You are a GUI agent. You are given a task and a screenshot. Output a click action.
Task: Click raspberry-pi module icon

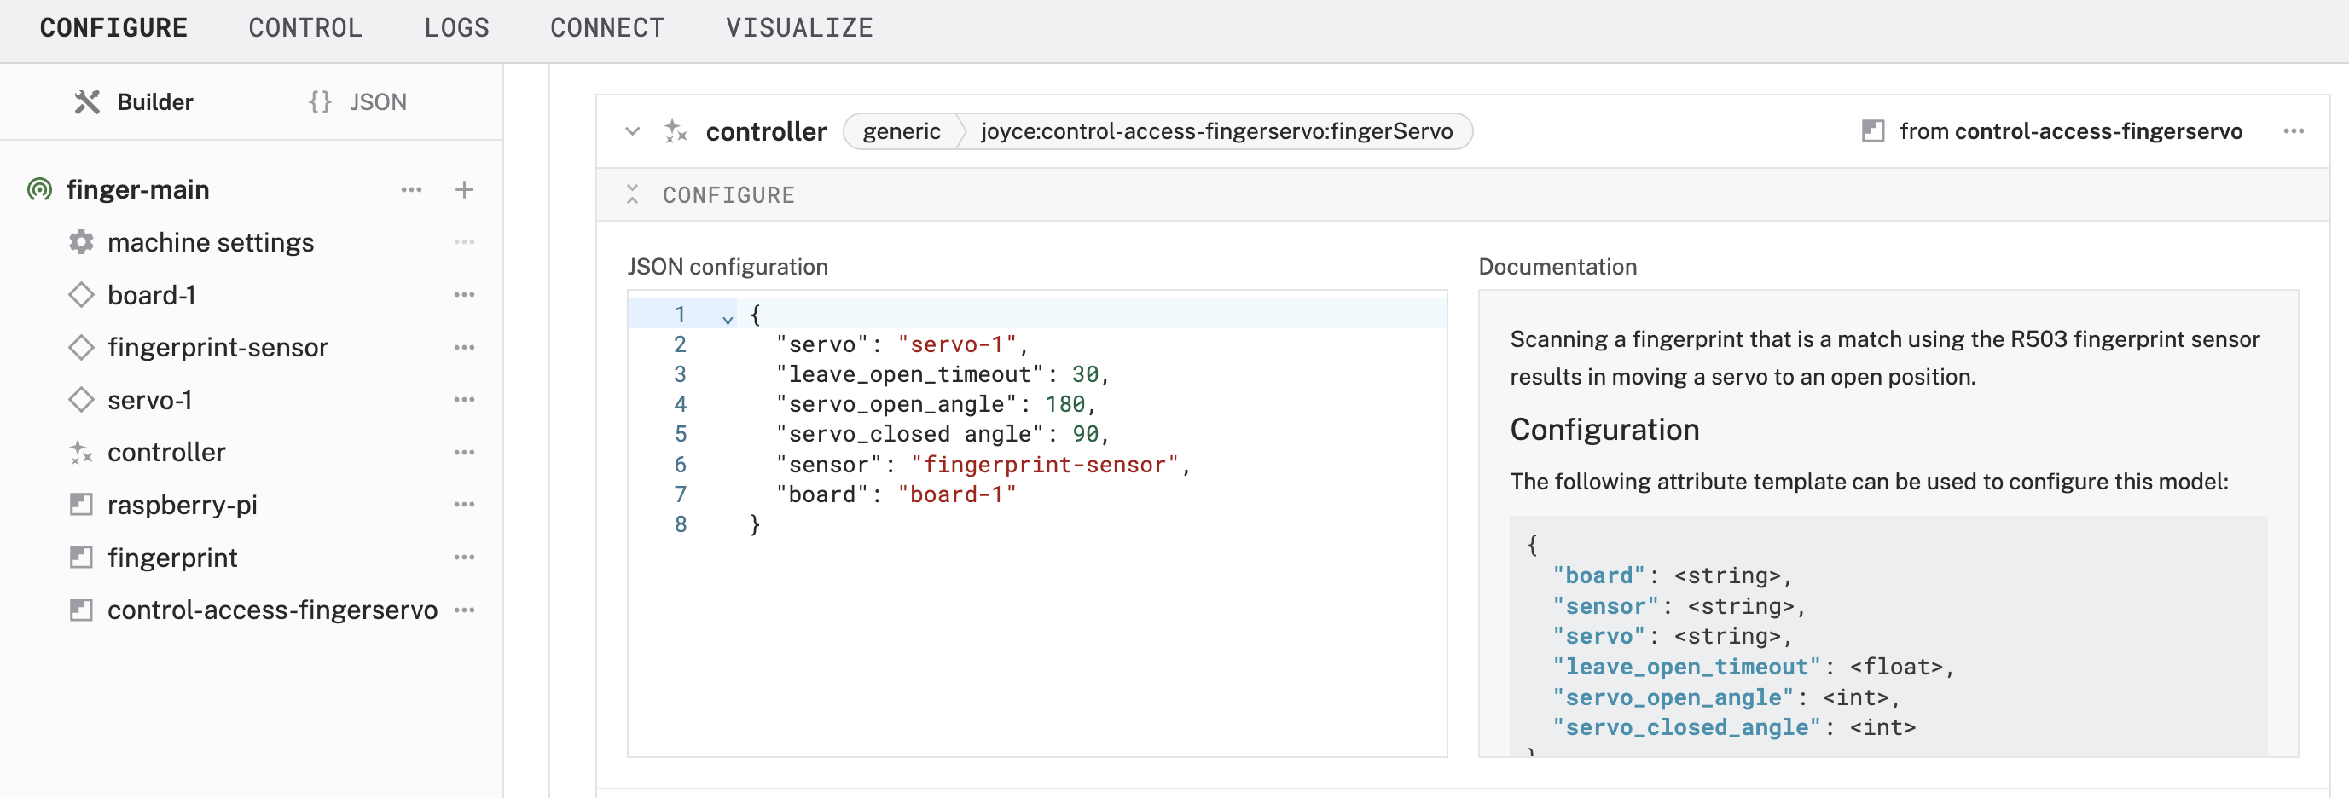point(81,505)
